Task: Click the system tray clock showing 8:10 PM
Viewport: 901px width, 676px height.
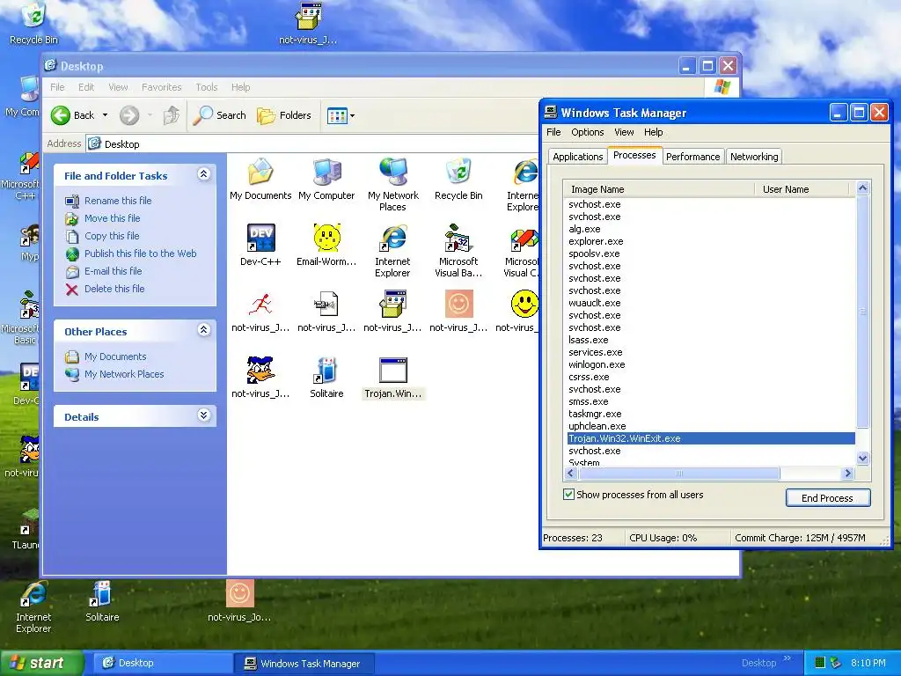Action: tap(868, 663)
